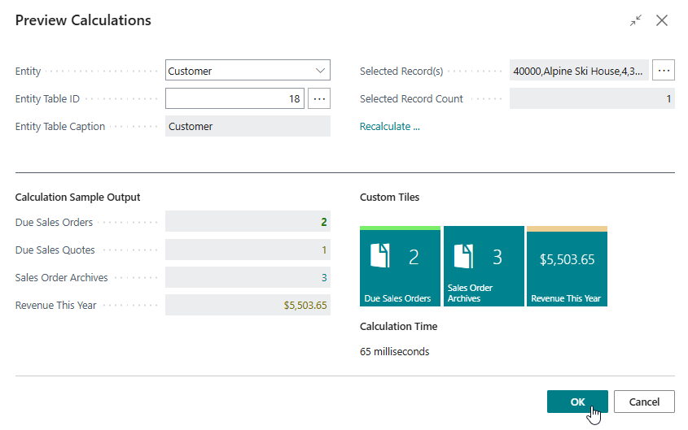688x430 pixels.
Task: Close the Preview Calculations dialog
Action: tap(662, 21)
